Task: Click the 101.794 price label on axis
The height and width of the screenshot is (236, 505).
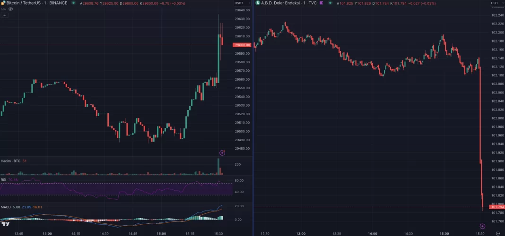Action: click(x=497, y=207)
